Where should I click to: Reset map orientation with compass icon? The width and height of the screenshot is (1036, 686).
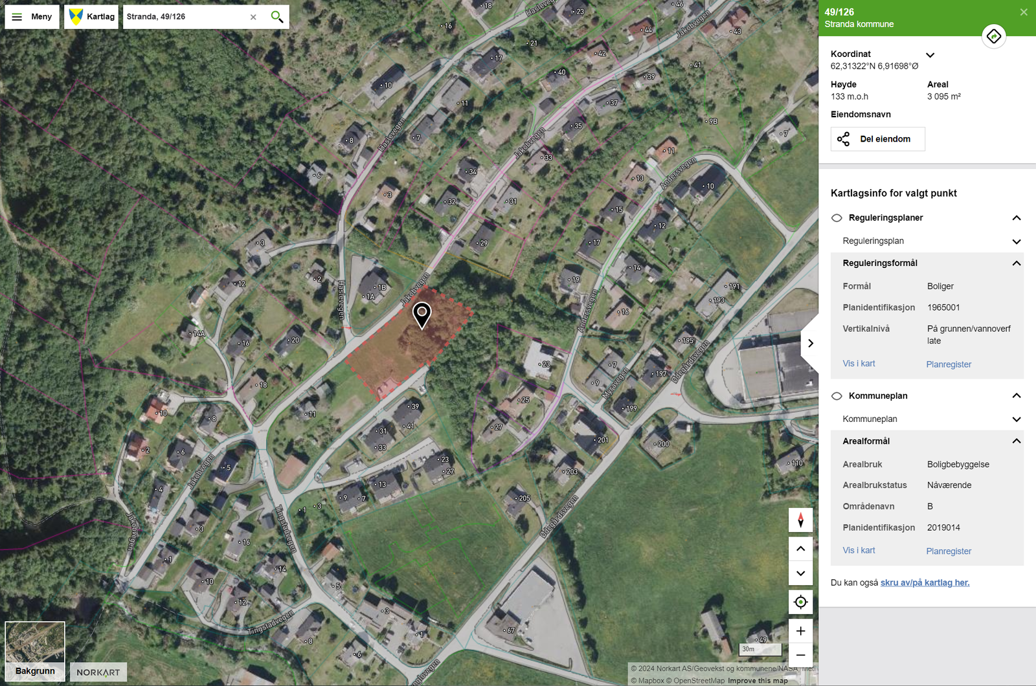click(800, 520)
